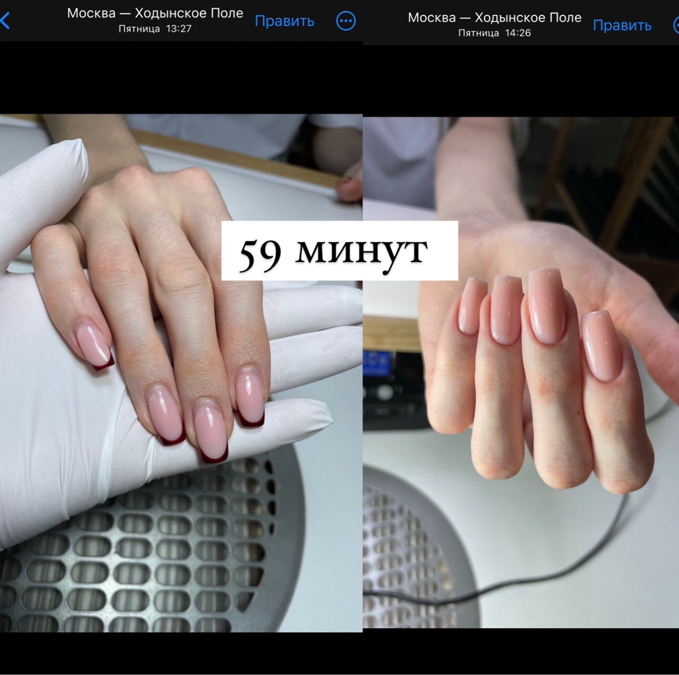Select the 59 минут caption label
The width and height of the screenshot is (679, 675).
click(339, 251)
